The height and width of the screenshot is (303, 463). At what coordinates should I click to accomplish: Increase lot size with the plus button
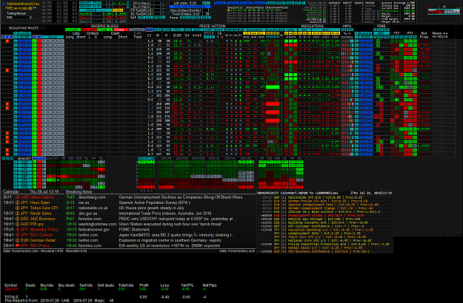[x=205, y=3]
